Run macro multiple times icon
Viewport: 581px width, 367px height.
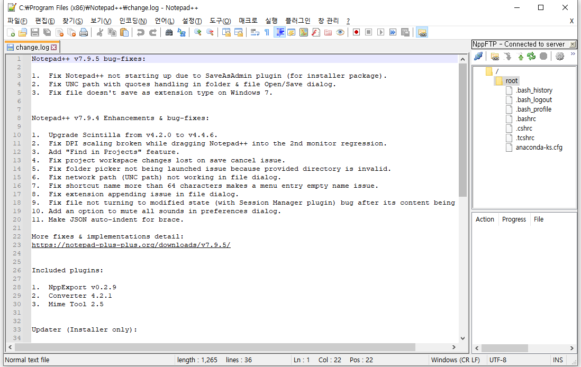pos(393,33)
